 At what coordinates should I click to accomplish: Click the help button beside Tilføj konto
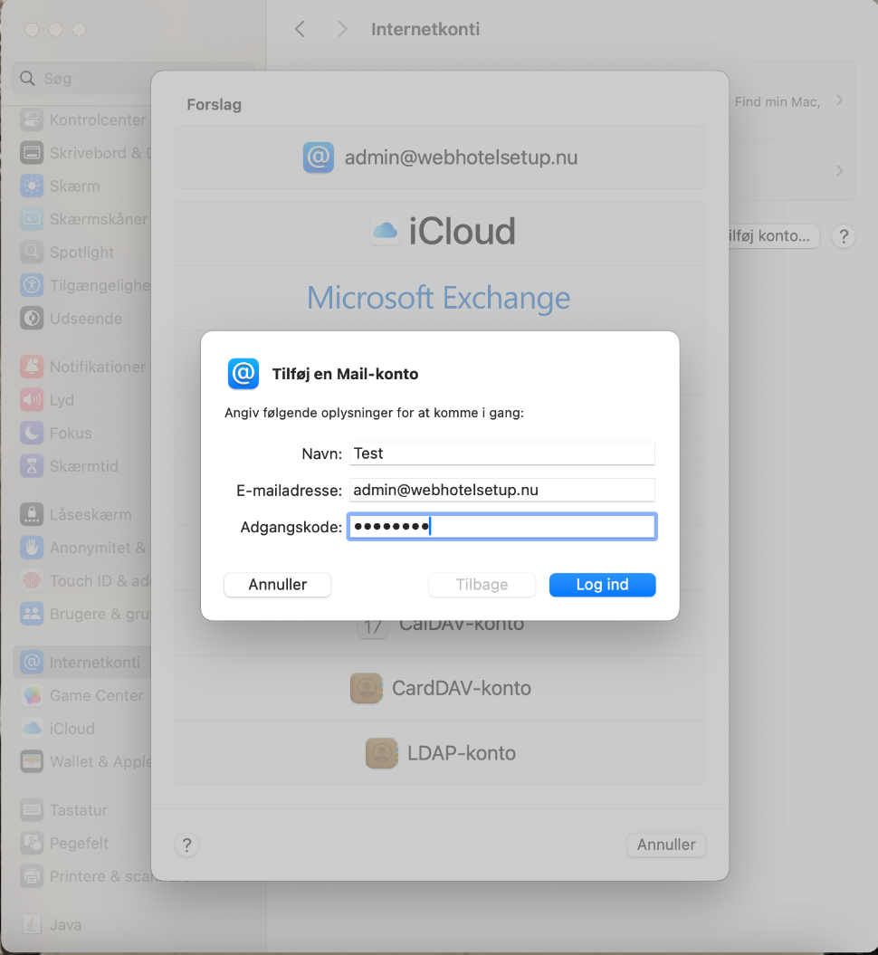pyautogui.click(x=844, y=236)
